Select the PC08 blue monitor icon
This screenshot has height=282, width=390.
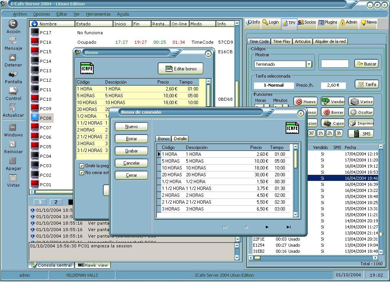pos(35,117)
